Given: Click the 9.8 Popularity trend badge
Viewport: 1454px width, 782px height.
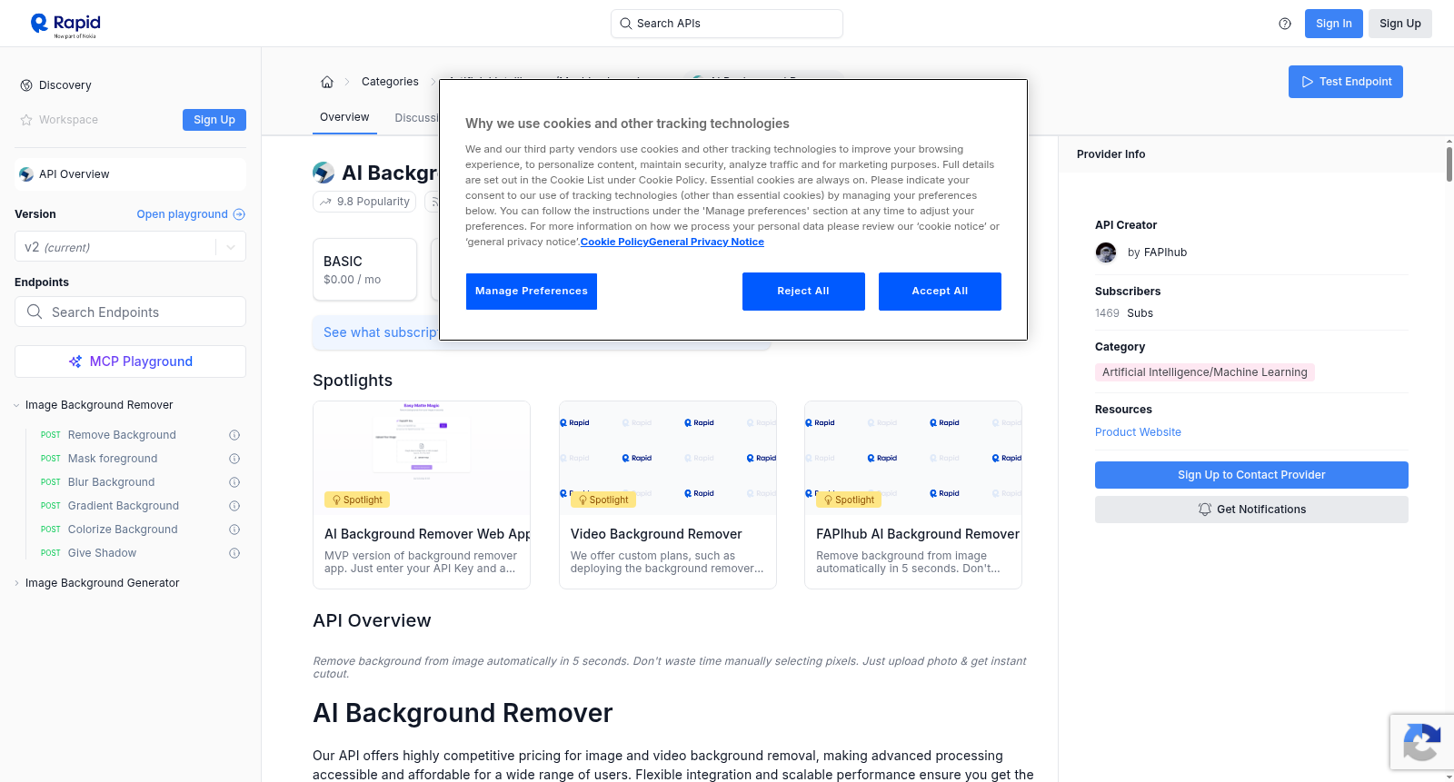Looking at the screenshot, I should click(364, 202).
